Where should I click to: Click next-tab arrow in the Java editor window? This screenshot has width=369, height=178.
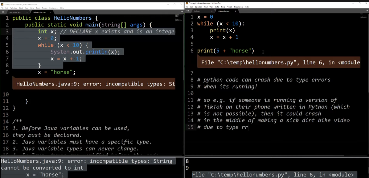[x=4, y=12]
